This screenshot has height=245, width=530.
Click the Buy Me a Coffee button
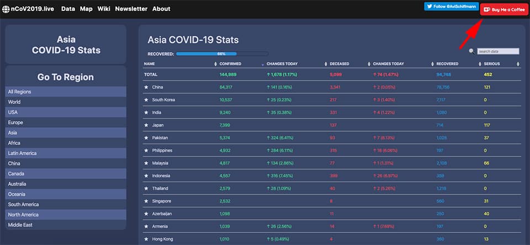point(504,10)
